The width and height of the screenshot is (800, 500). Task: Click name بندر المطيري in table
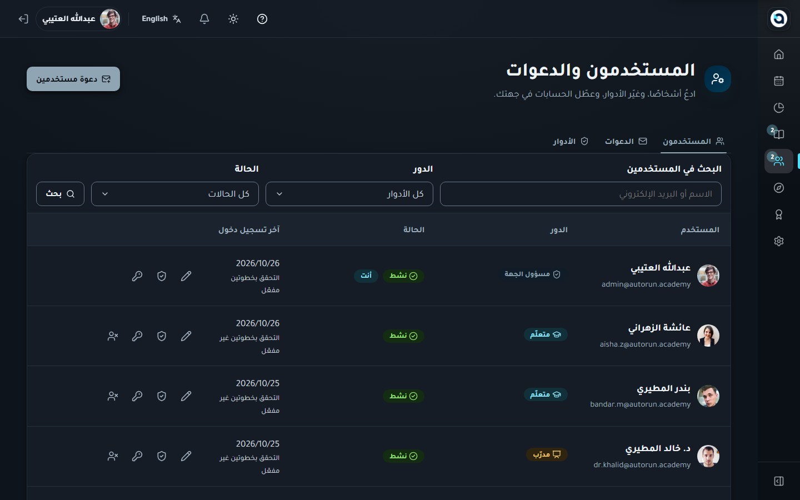[x=663, y=388]
